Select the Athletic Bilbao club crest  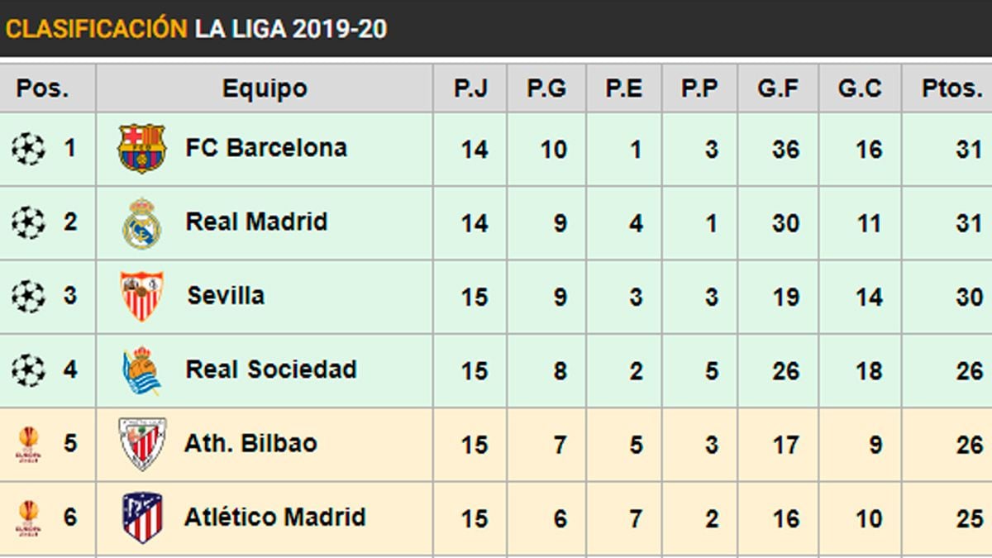(142, 444)
